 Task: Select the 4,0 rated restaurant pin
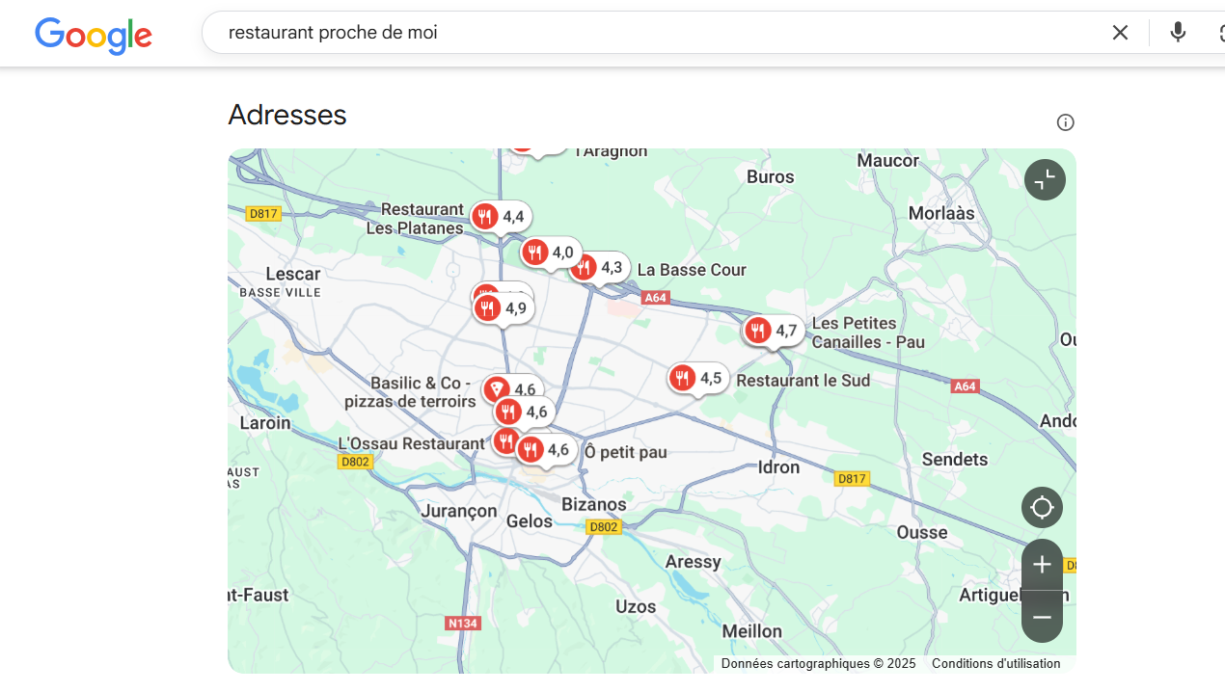click(535, 252)
